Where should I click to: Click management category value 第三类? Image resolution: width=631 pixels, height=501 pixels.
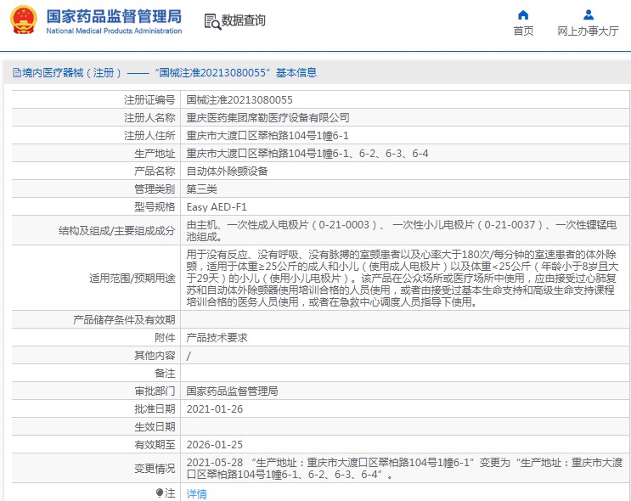point(201,189)
